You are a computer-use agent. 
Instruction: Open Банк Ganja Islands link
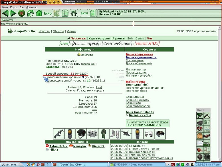pos(140,112)
